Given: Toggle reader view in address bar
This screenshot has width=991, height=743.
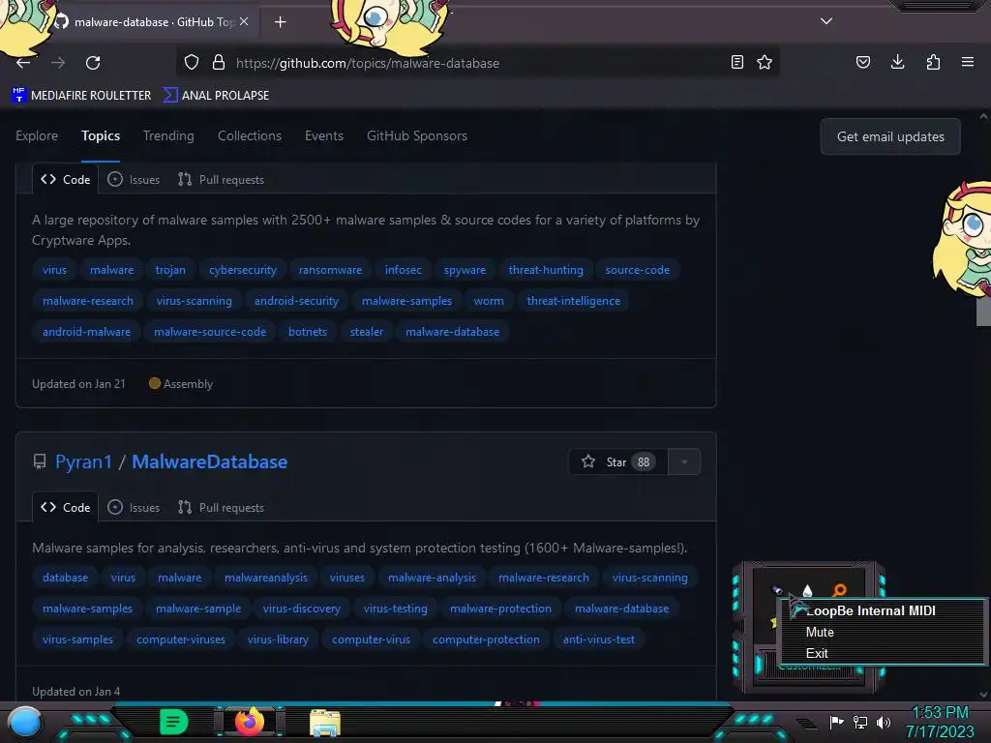Looking at the screenshot, I should click(736, 62).
